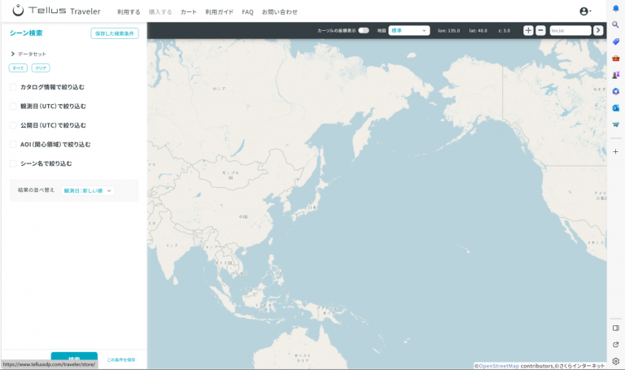The width and height of the screenshot is (625, 370).
Task: Zoom out the map with minus button
Action: (x=540, y=30)
